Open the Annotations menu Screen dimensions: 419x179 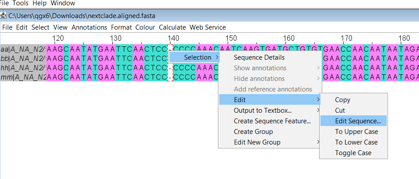89,27
